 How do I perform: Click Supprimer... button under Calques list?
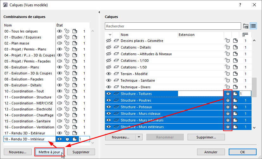tap(206, 137)
